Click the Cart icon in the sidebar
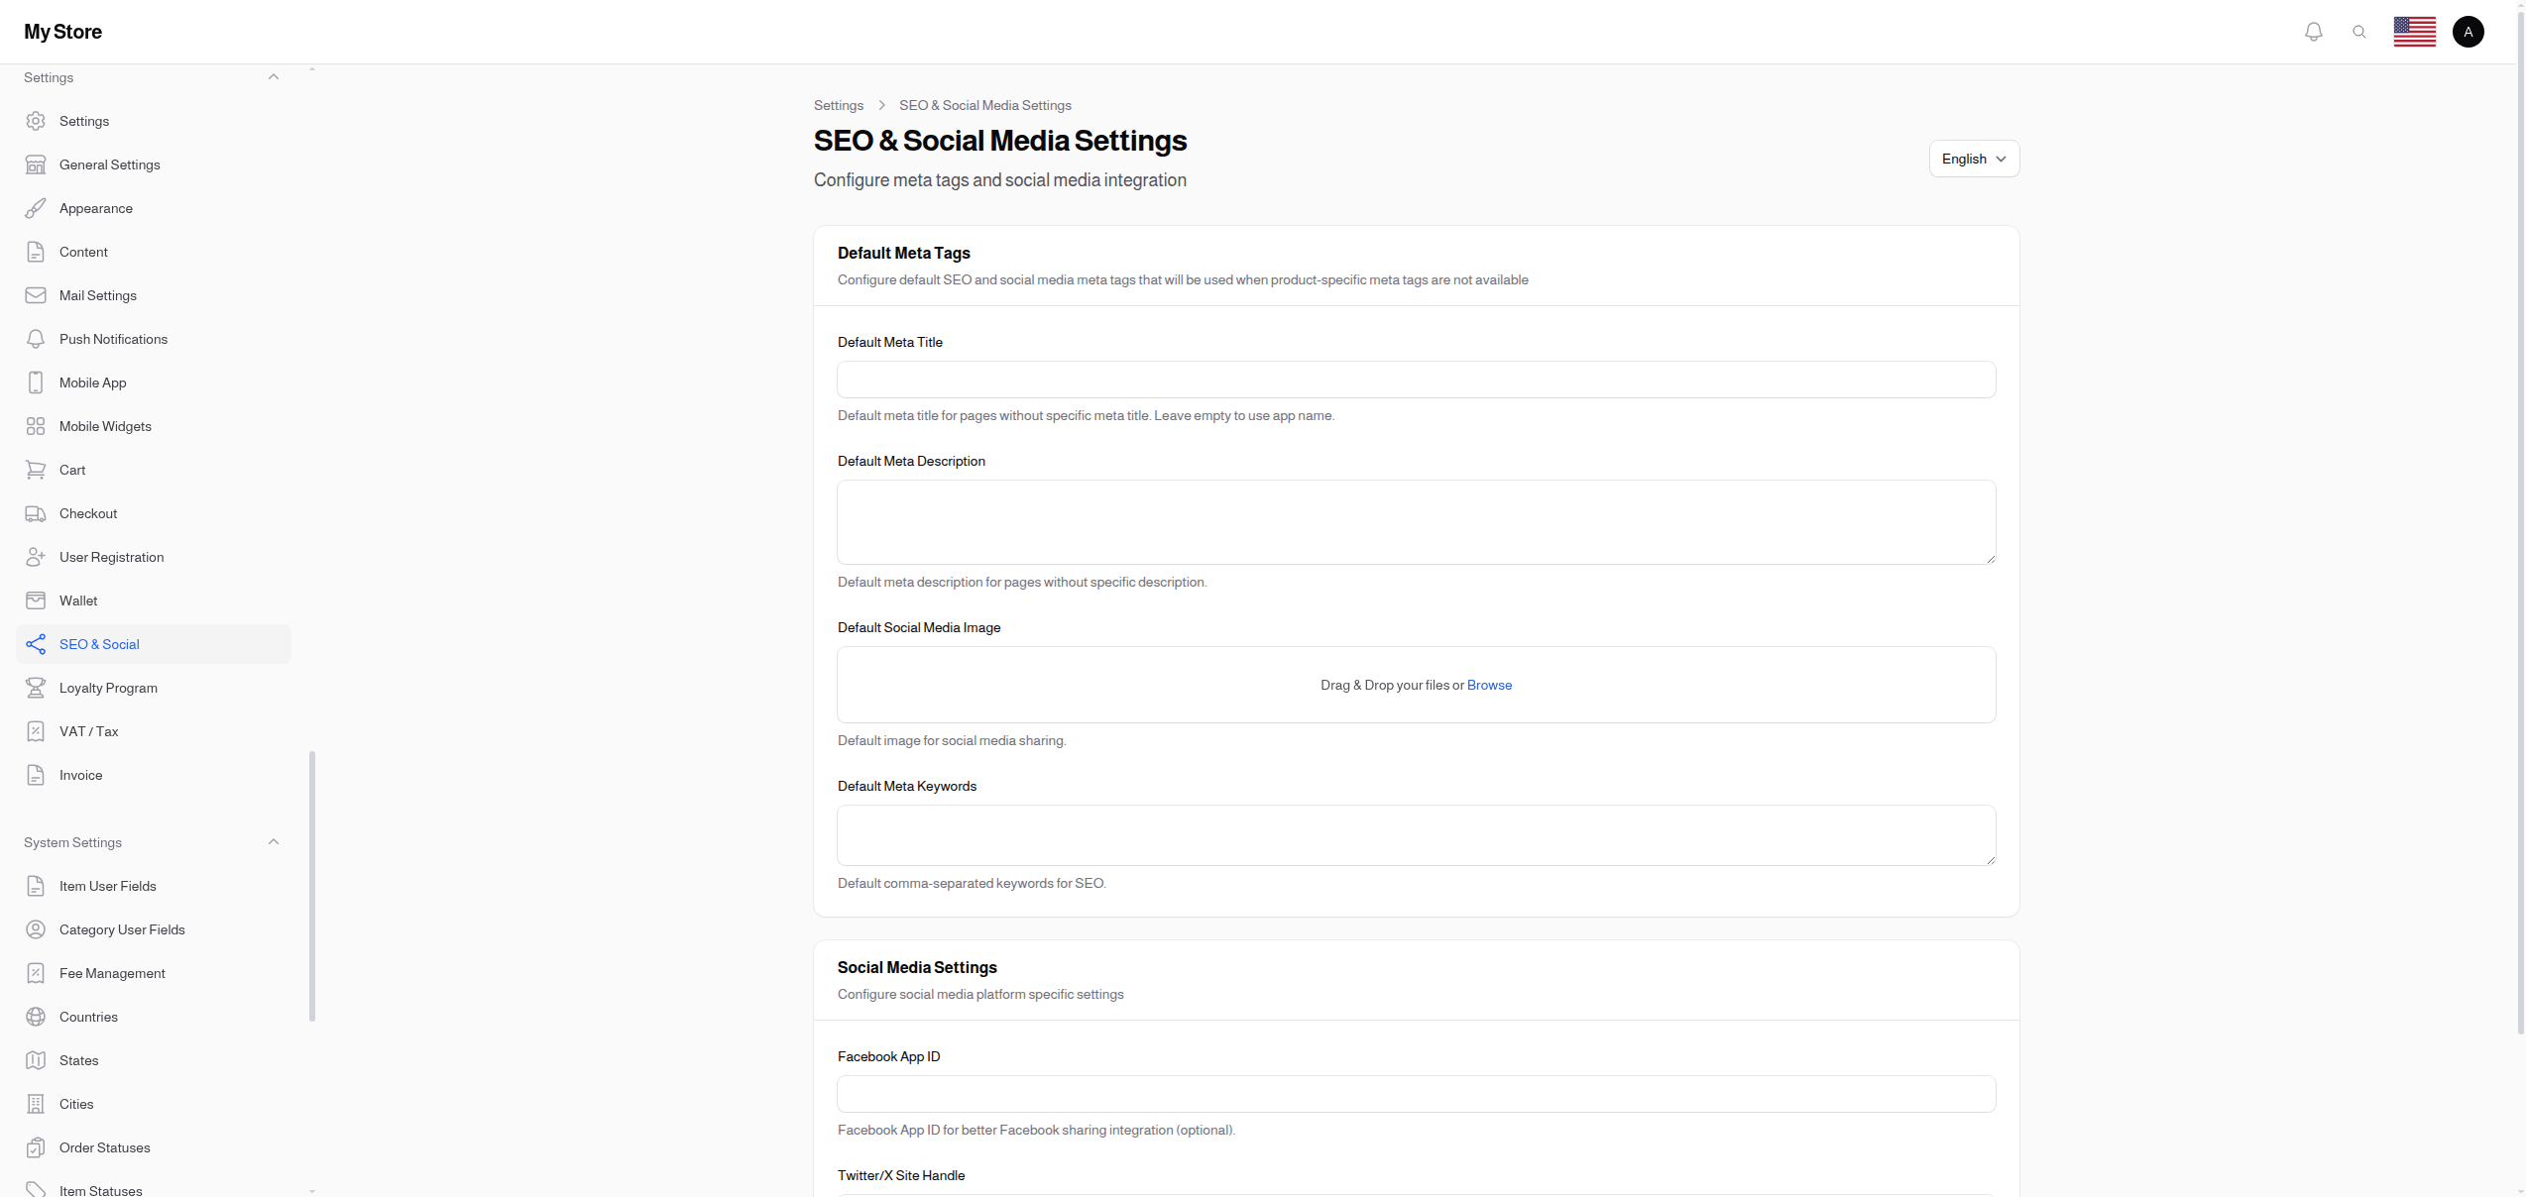This screenshot has width=2526, height=1197. pyautogui.click(x=36, y=470)
